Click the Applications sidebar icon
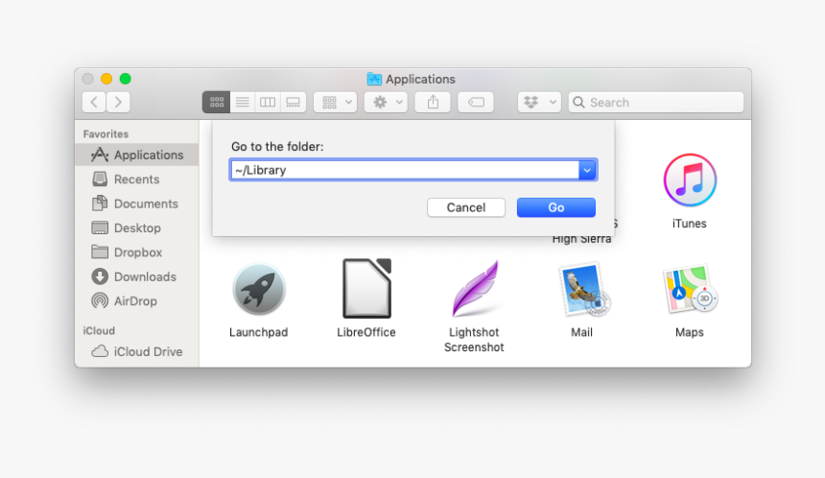825x478 pixels. (x=100, y=155)
